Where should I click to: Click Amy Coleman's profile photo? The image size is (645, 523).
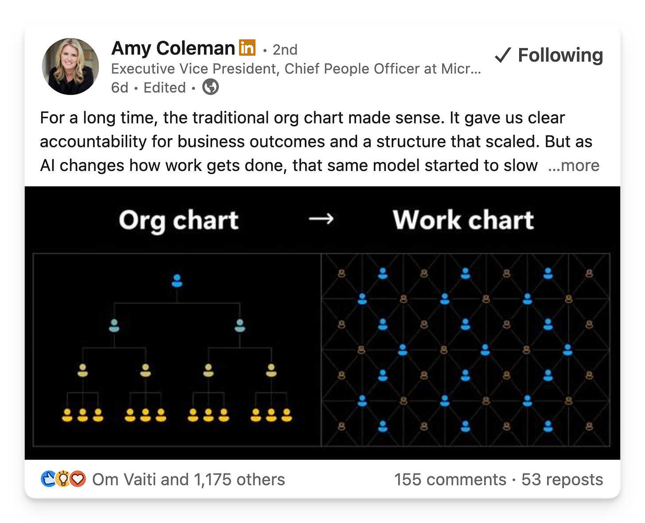pos(70,66)
